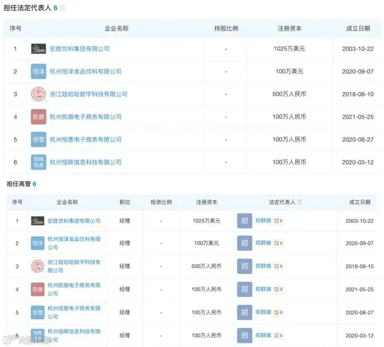Click the 宏胜饮料 logo in executive table
384x347 pixels.
(38, 221)
